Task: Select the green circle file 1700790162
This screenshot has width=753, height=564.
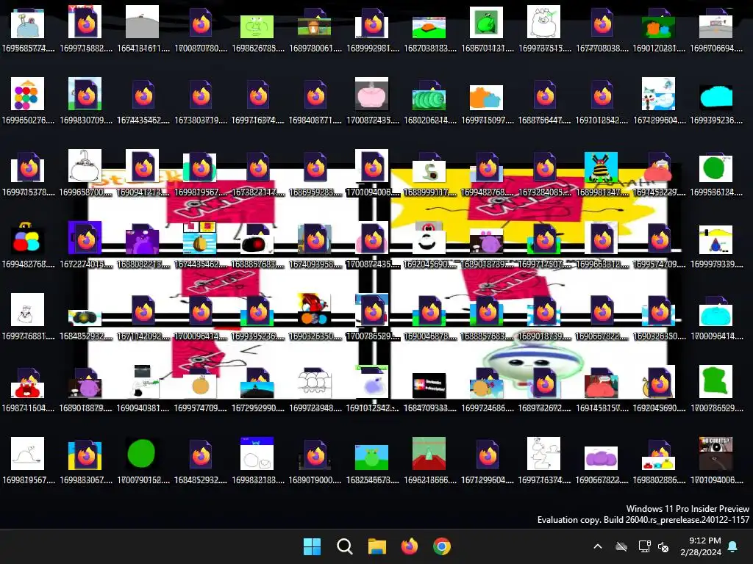Action: (x=143, y=460)
